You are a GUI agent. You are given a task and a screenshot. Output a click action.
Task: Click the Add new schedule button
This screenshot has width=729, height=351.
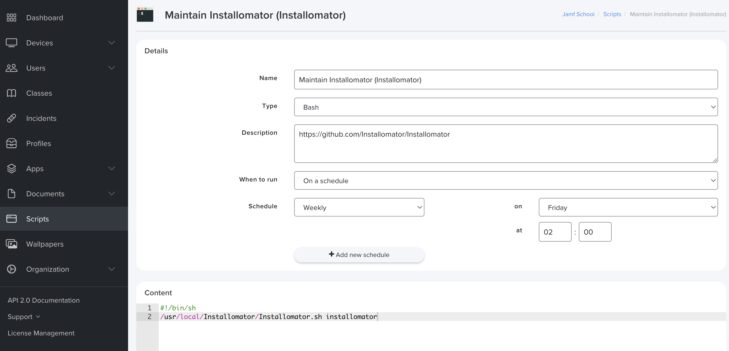pyautogui.click(x=359, y=254)
